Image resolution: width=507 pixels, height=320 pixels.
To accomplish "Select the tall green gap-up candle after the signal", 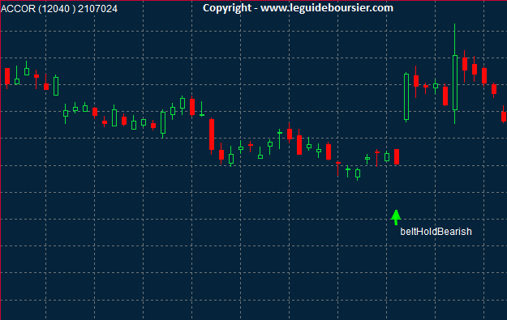I will click(x=406, y=97).
